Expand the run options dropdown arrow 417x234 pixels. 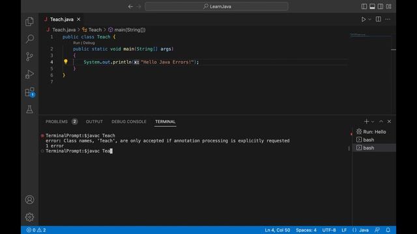point(369,19)
